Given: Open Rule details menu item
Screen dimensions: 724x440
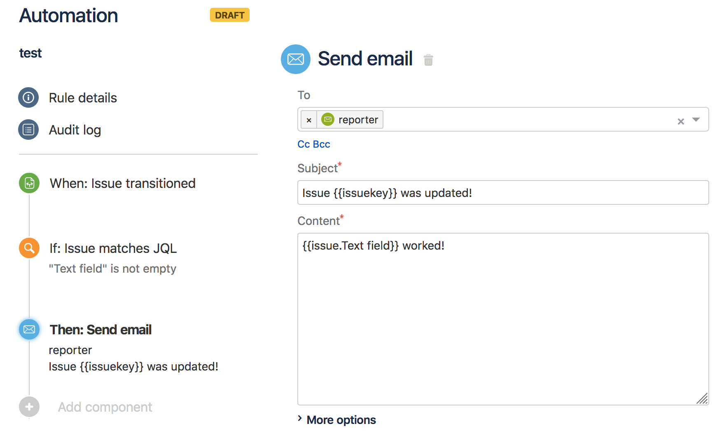Looking at the screenshot, I should click(x=83, y=98).
